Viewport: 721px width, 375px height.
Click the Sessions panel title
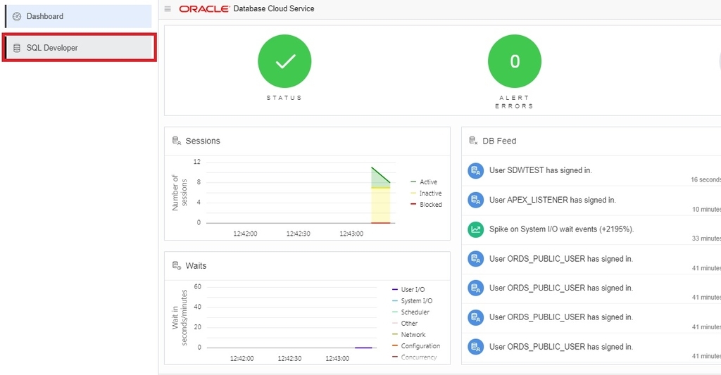coord(203,141)
